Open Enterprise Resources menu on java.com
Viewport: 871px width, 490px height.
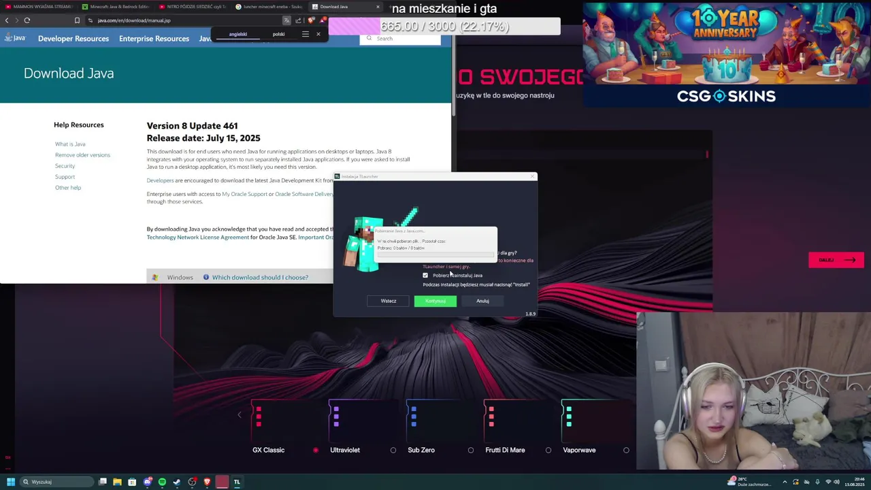(154, 39)
